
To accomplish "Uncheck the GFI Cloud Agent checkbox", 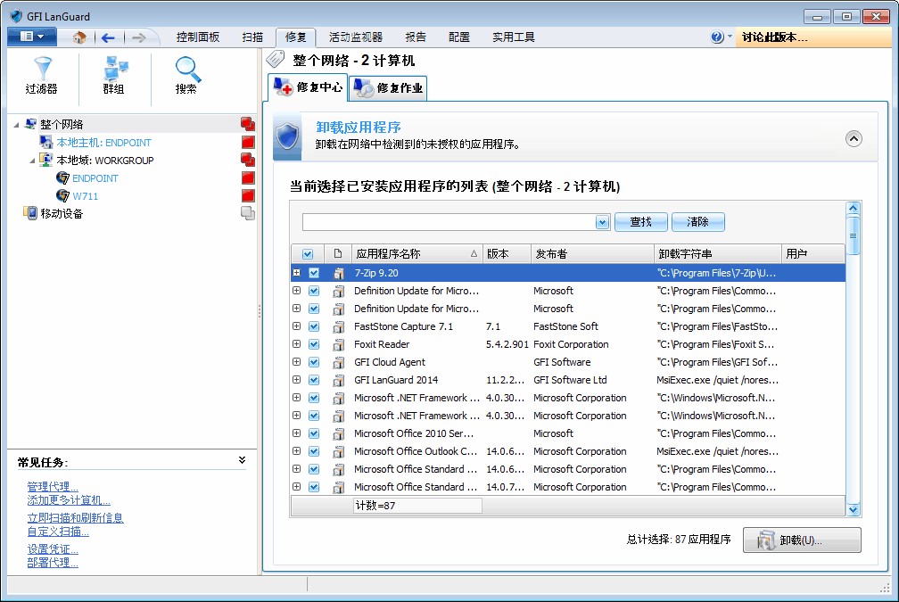I will 314,362.
